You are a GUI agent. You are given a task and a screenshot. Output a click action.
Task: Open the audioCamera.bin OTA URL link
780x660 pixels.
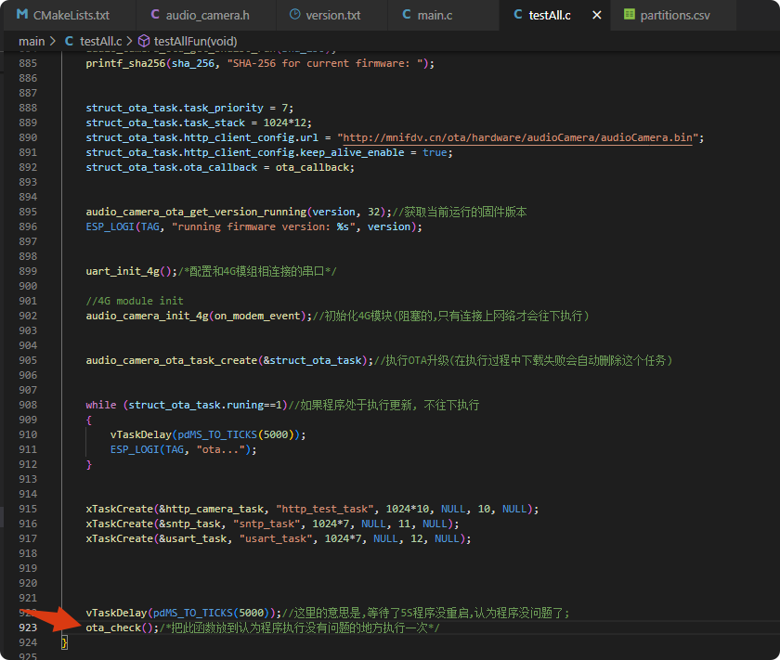tap(517, 137)
